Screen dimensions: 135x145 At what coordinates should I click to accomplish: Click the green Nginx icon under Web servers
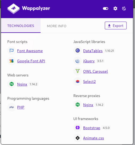pyautogui.click(x=12, y=84)
